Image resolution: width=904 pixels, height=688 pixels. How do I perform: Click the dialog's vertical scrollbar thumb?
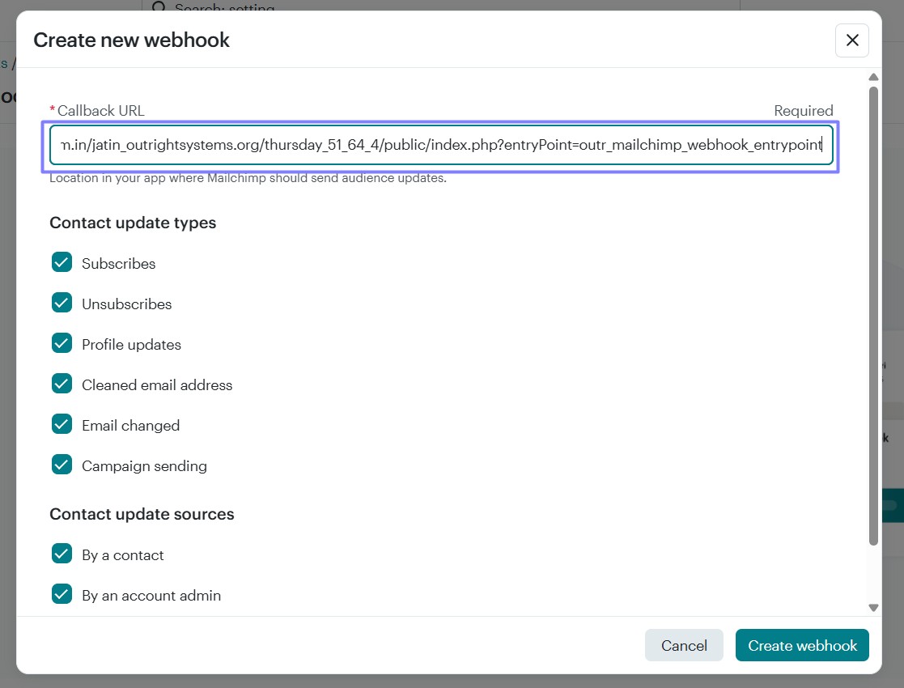(x=873, y=316)
